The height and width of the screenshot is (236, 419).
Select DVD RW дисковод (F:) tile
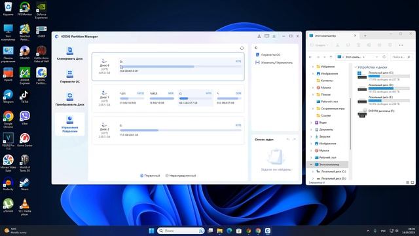tap(376, 113)
